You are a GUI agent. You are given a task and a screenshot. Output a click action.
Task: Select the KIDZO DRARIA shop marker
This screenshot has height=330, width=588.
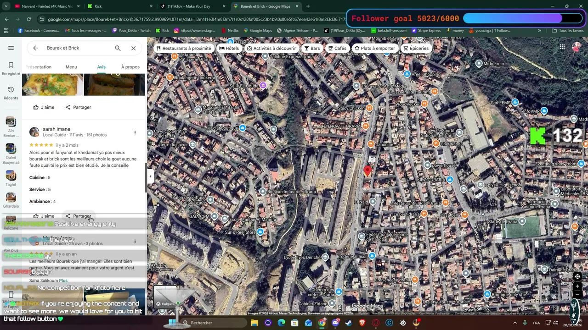pos(450,180)
